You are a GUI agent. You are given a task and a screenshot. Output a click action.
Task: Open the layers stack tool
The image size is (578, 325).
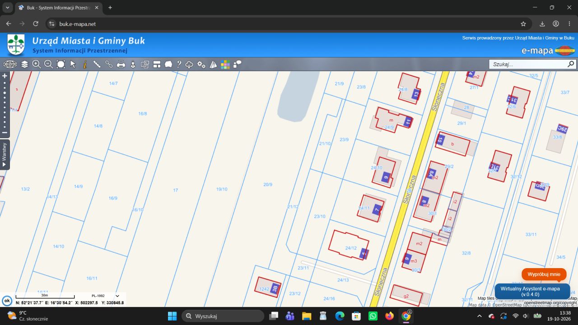24,65
